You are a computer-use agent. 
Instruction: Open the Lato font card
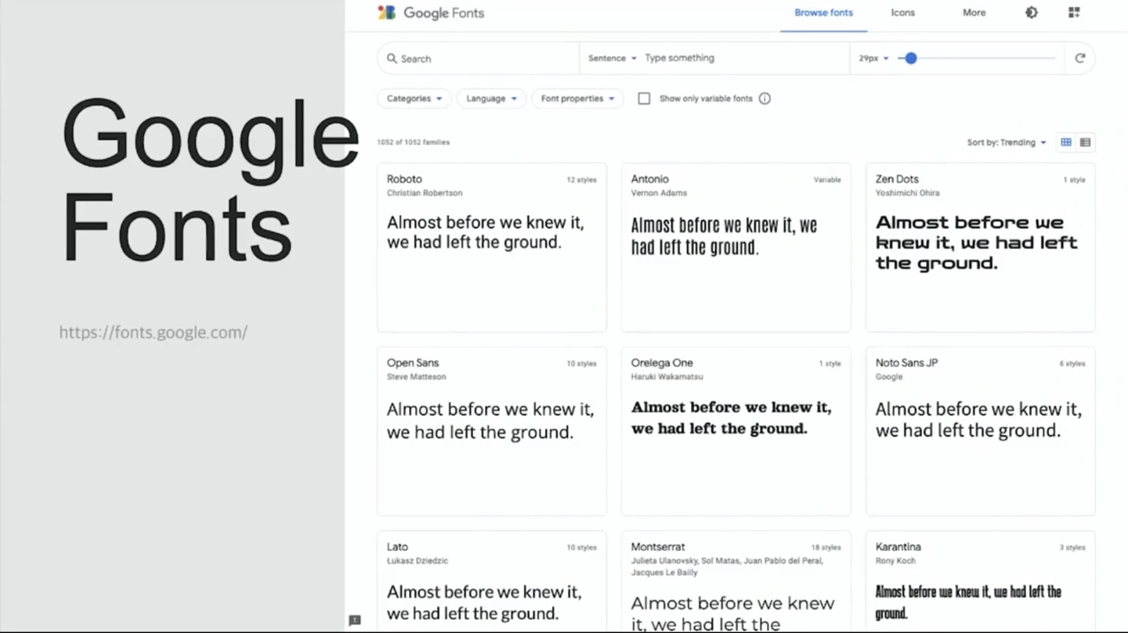pos(492,581)
